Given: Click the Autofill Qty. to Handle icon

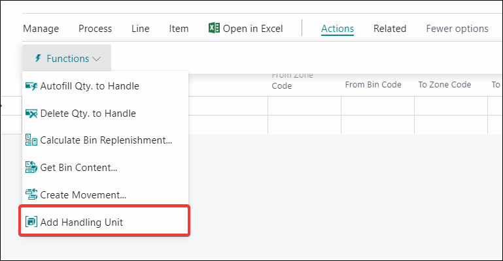Looking at the screenshot, I should pos(31,86).
